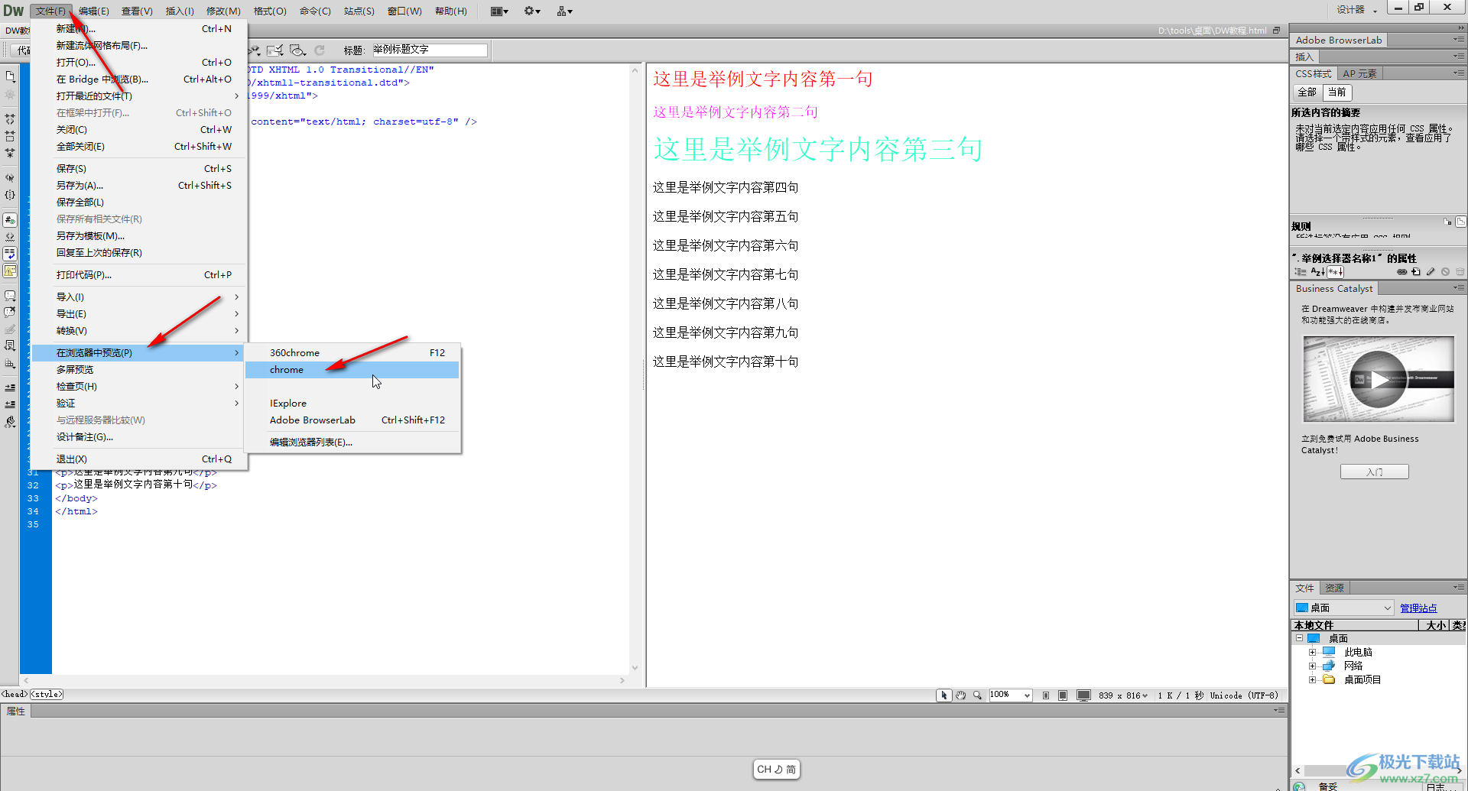
Task: Choose chrome in browser preview submenu
Action: point(352,370)
